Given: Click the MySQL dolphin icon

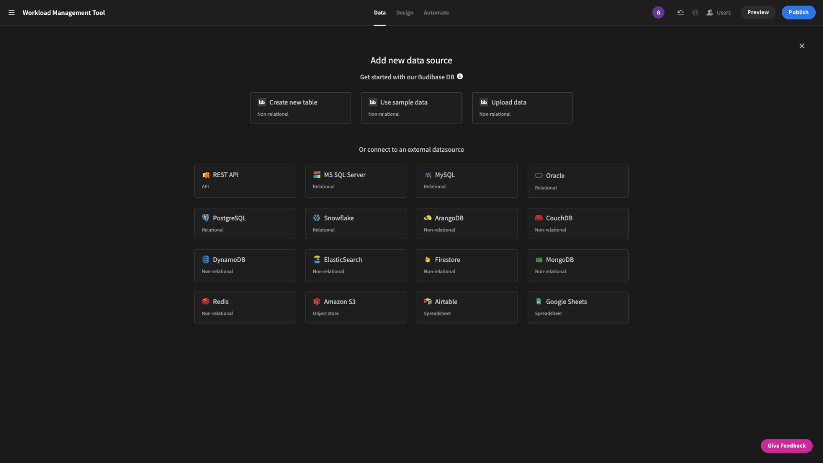Looking at the screenshot, I should pos(428,175).
